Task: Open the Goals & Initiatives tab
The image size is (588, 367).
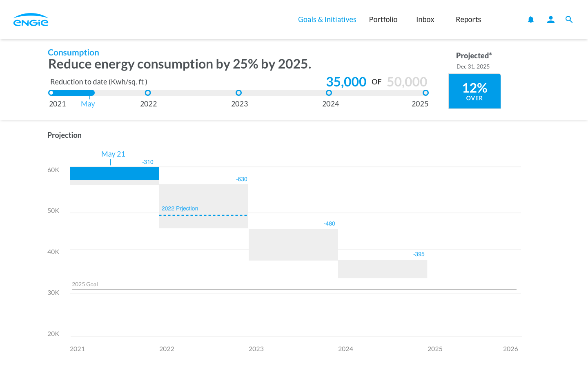Action: [x=327, y=20]
